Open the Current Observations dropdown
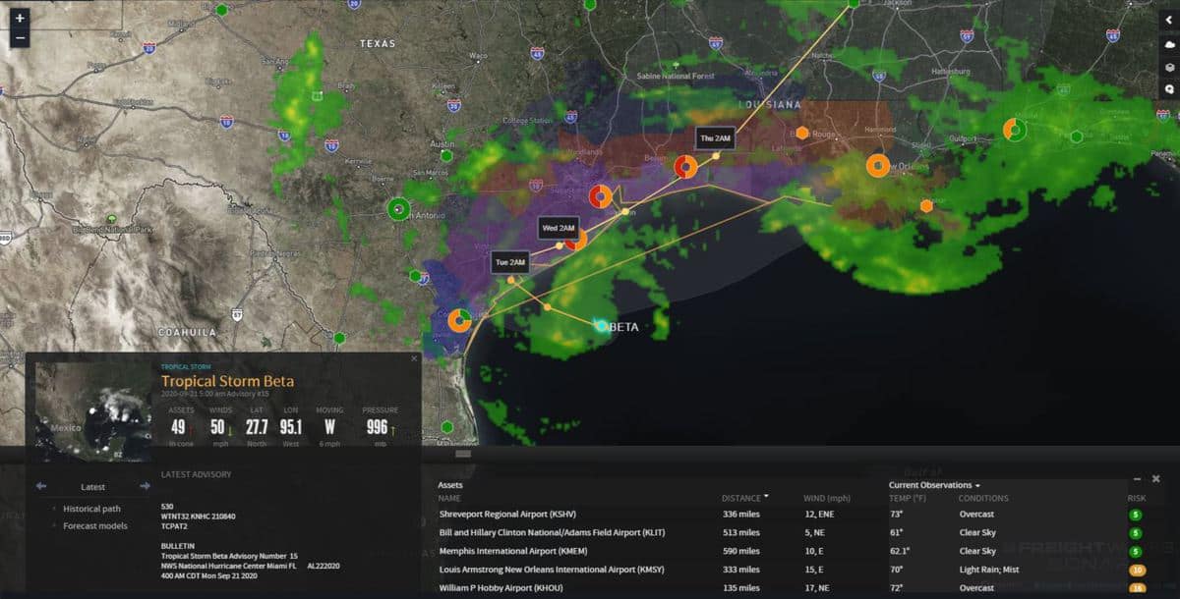This screenshot has width=1180, height=599. [934, 485]
